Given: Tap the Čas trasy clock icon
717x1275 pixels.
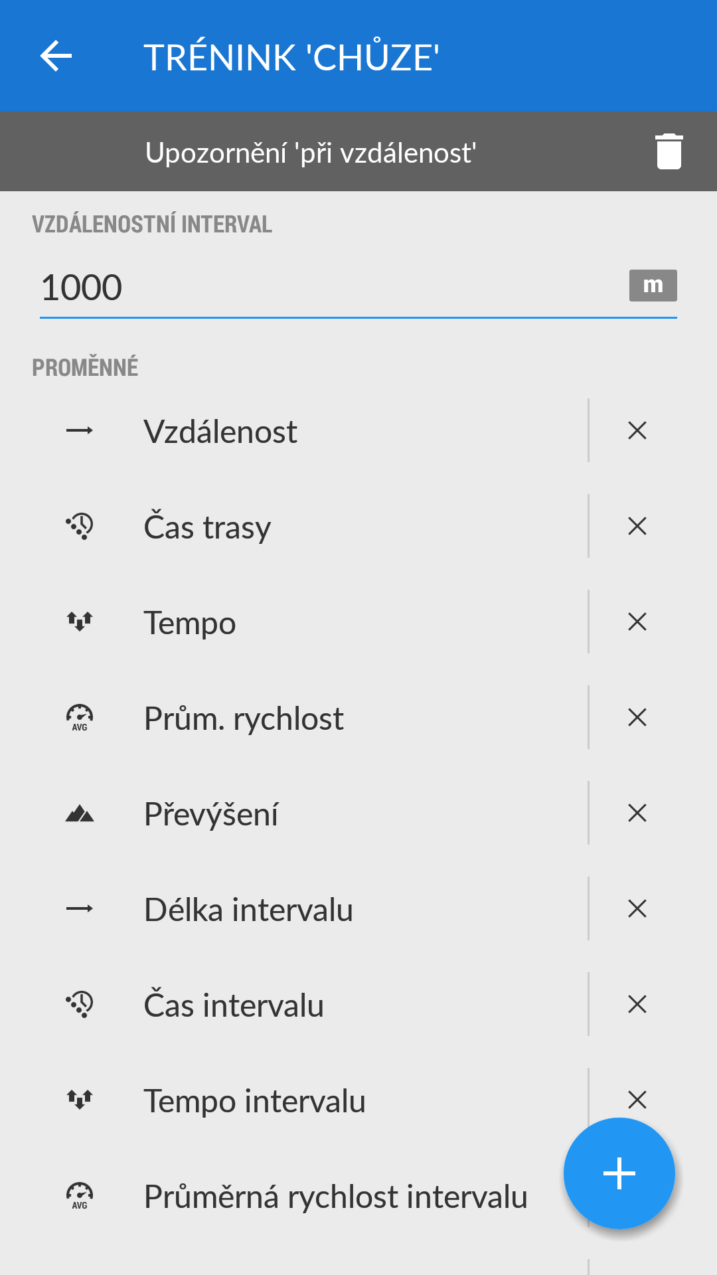Looking at the screenshot, I should 80,527.
